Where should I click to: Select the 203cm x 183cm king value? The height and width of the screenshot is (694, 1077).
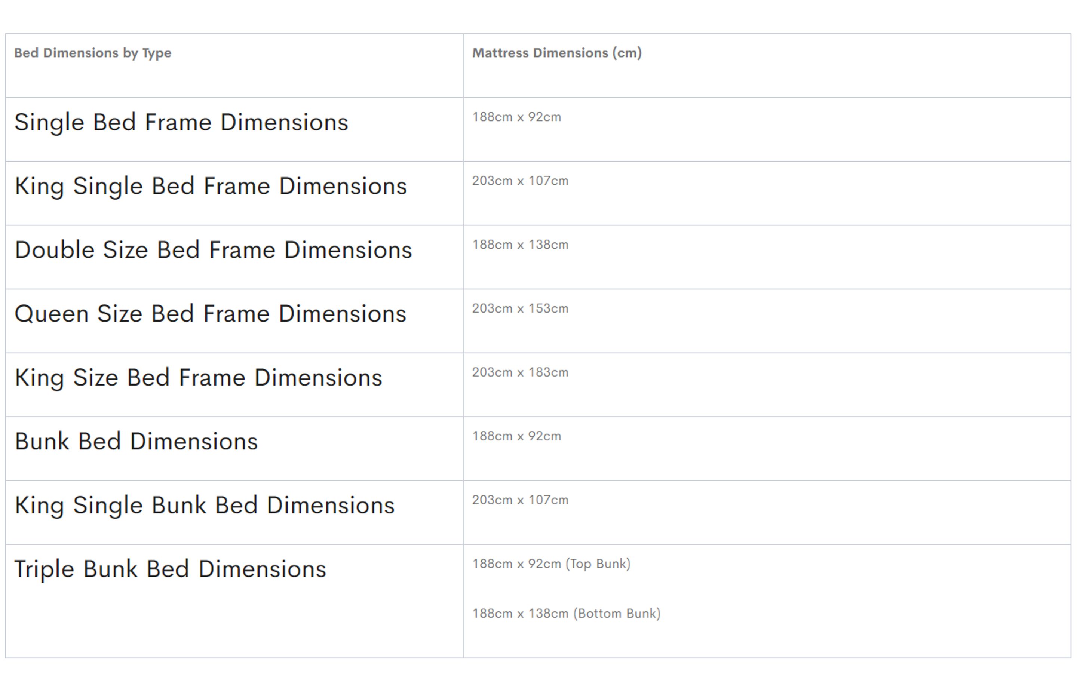pyautogui.click(x=521, y=373)
